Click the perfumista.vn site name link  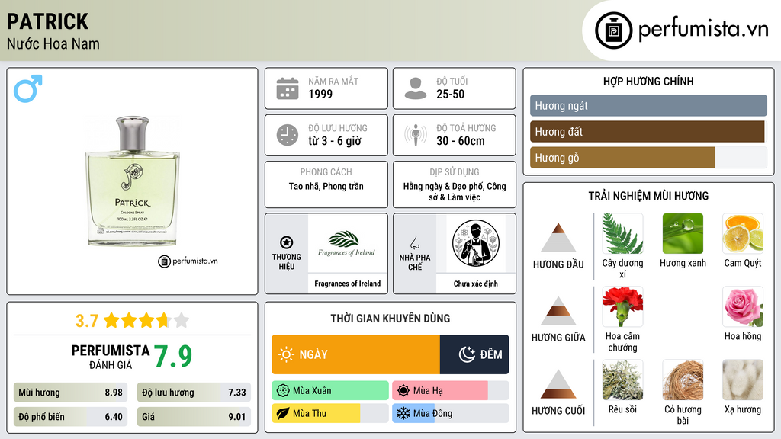703,29
